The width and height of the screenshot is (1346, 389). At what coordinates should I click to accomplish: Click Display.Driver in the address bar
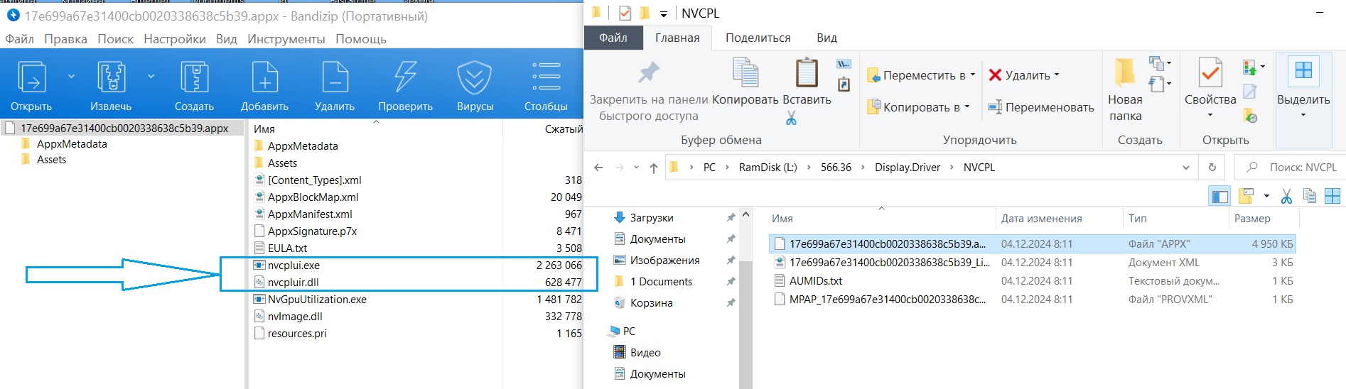click(907, 168)
